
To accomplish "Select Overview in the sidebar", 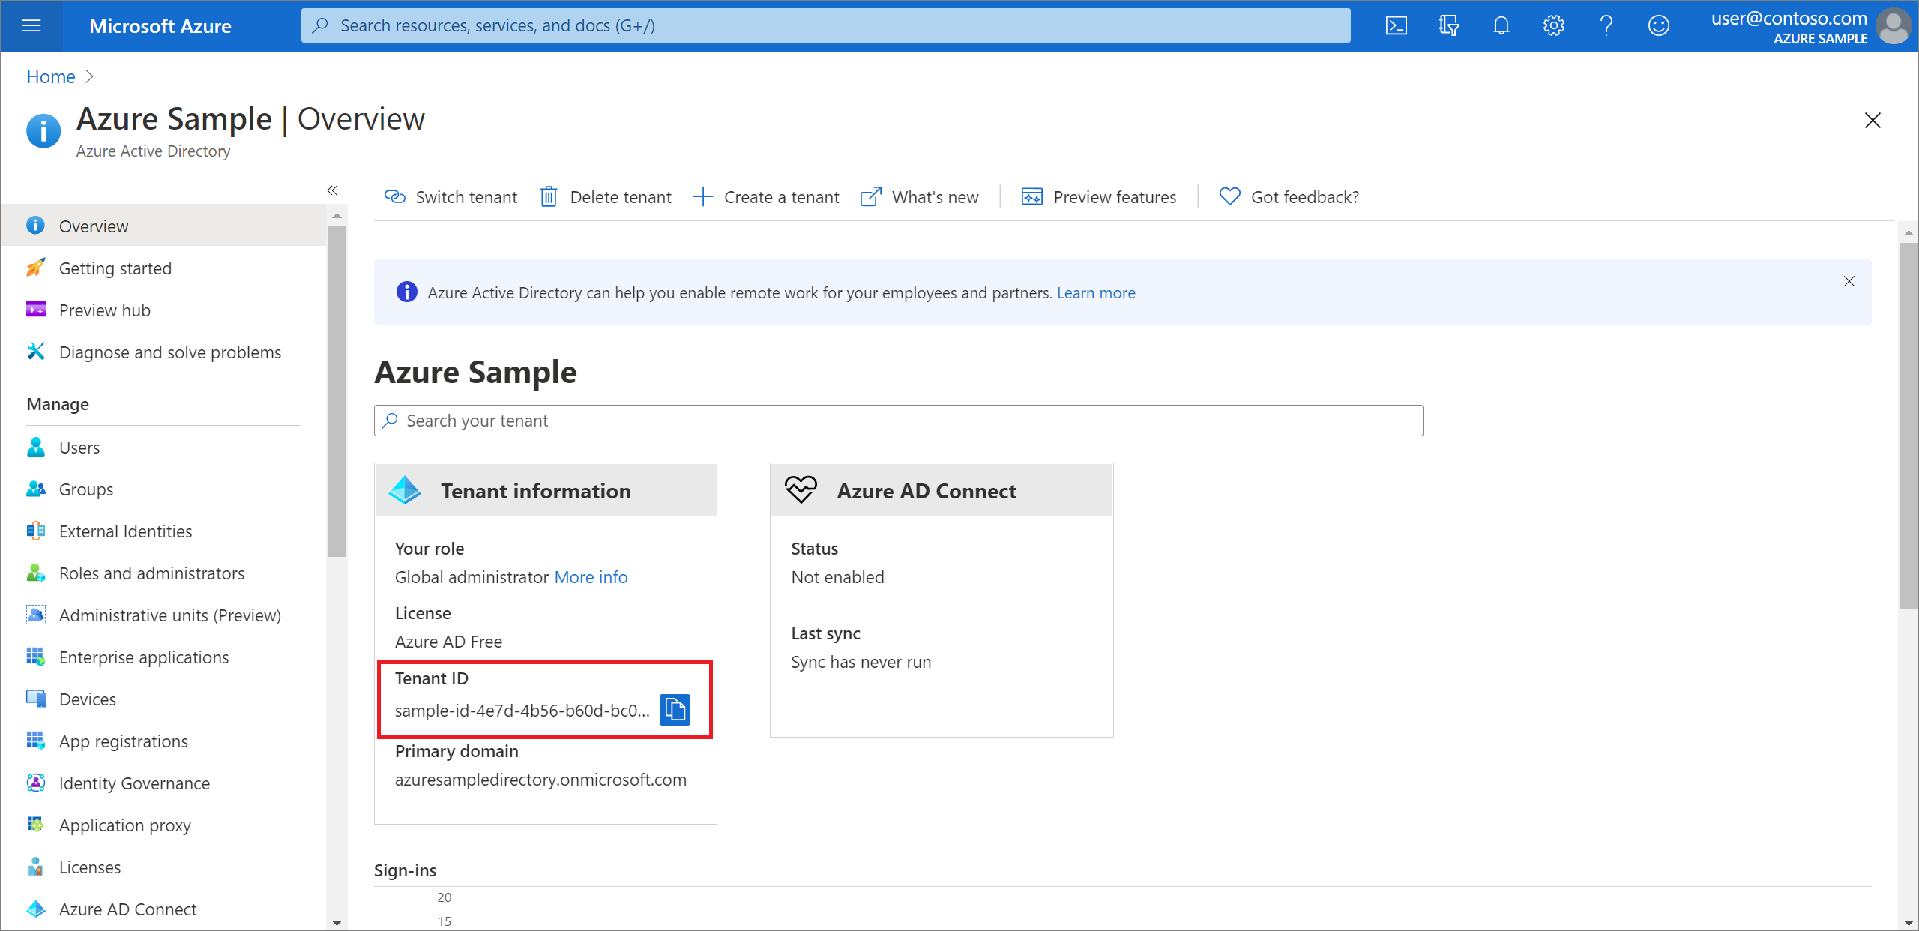I will (x=163, y=226).
